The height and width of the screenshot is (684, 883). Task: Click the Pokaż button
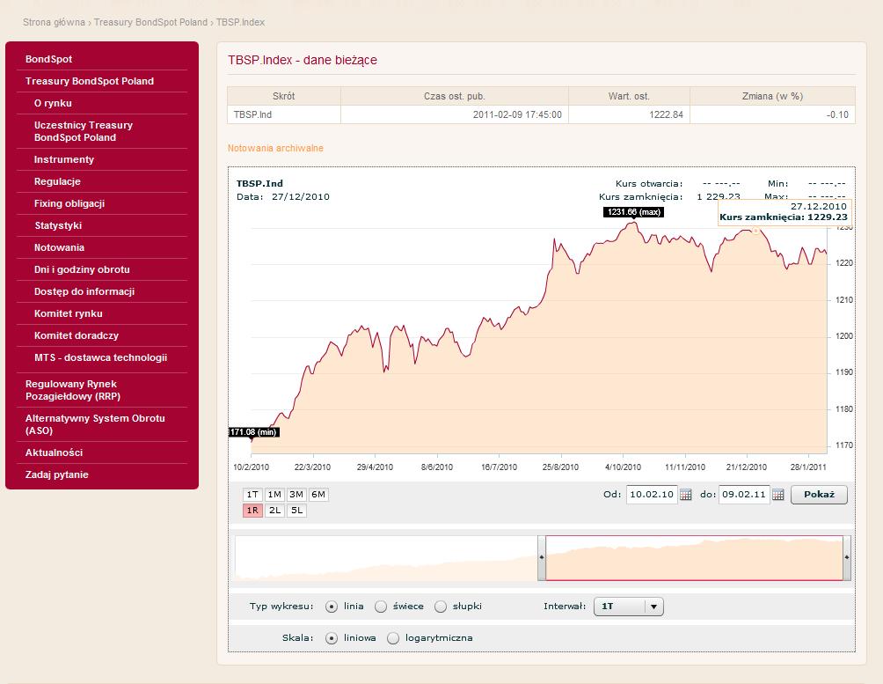819,495
